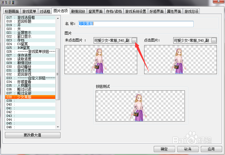Select list item 027 保存进度
Viewport: 225px width, 155px height.
pyautogui.click(x=30, y=55)
